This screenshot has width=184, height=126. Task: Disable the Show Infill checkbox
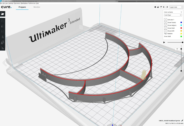[x=166, y=31]
